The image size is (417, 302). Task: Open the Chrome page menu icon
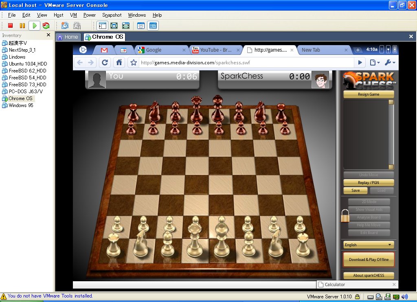(x=375, y=62)
